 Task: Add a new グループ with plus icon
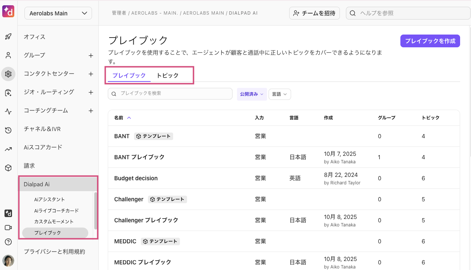tap(91, 56)
